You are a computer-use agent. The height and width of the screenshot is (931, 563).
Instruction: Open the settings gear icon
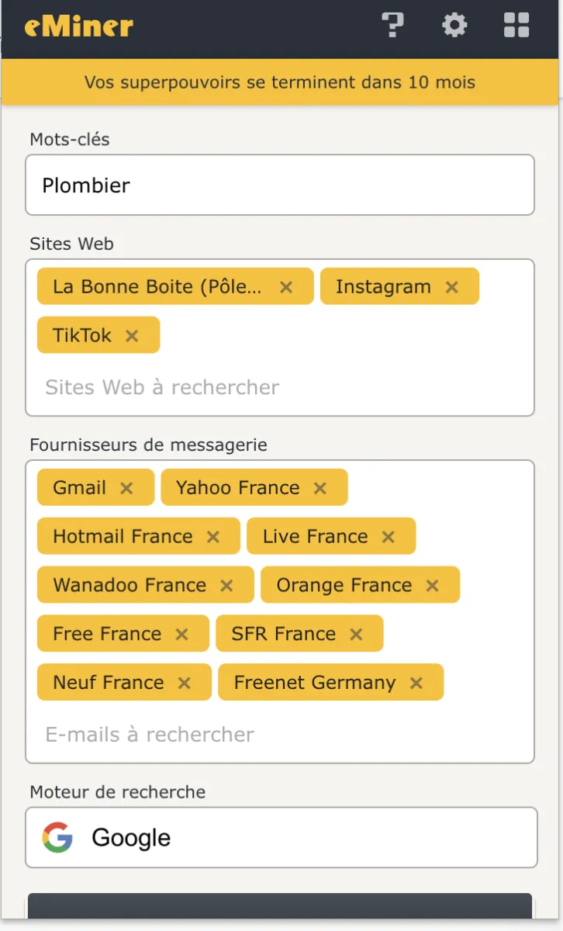point(454,25)
